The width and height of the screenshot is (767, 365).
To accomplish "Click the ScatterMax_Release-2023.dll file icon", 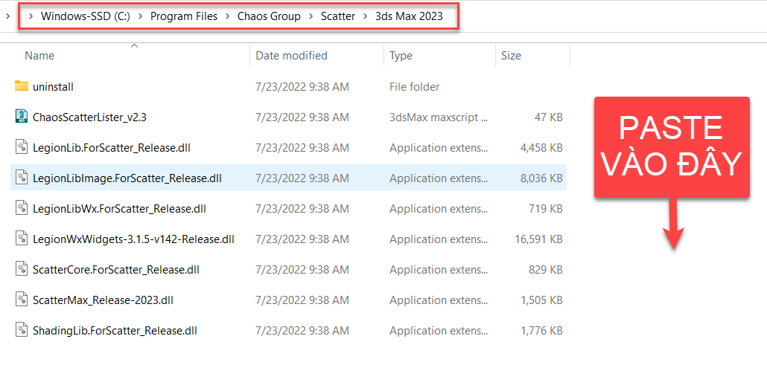I will (x=21, y=300).
